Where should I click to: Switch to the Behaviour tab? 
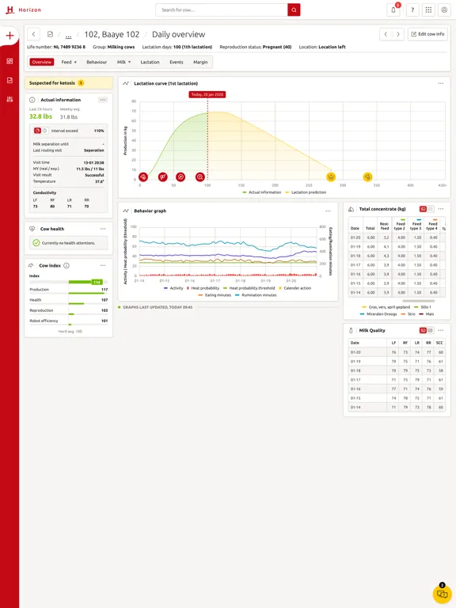click(97, 62)
